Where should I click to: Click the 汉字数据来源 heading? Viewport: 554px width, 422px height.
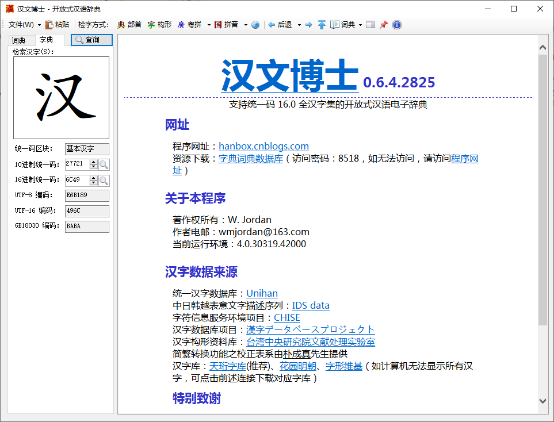(x=201, y=272)
